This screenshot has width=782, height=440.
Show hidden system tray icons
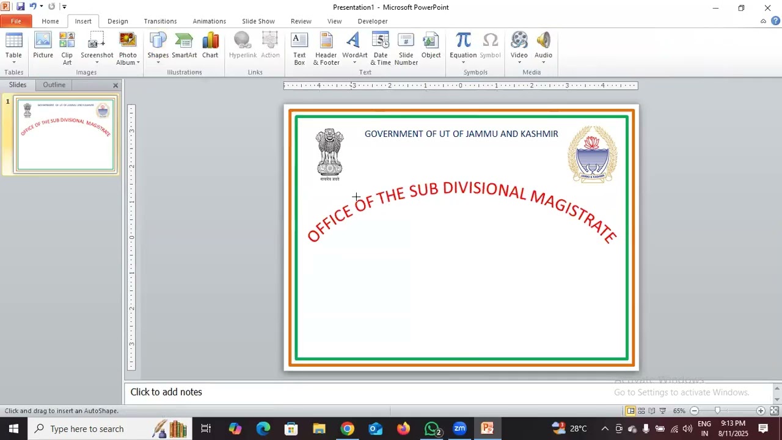click(x=605, y=428)
